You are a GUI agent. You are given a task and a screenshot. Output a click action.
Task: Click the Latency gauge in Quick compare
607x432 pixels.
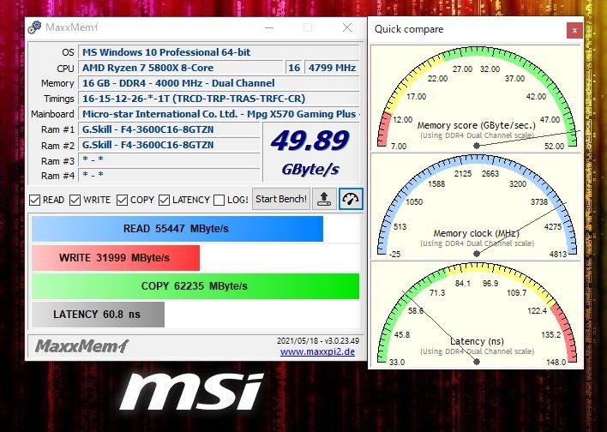pyautogui.click(x=477, y=314)
